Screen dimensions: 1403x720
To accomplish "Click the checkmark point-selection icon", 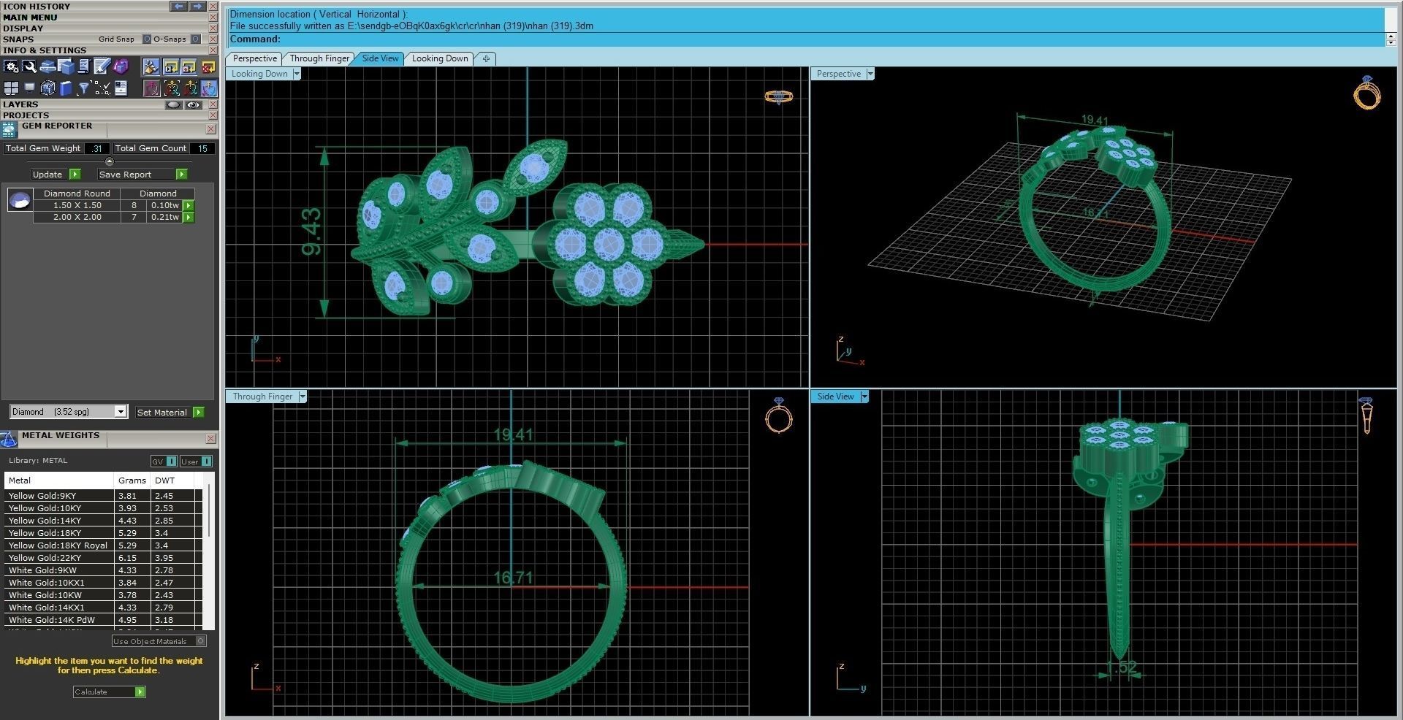I will point(102,88).
